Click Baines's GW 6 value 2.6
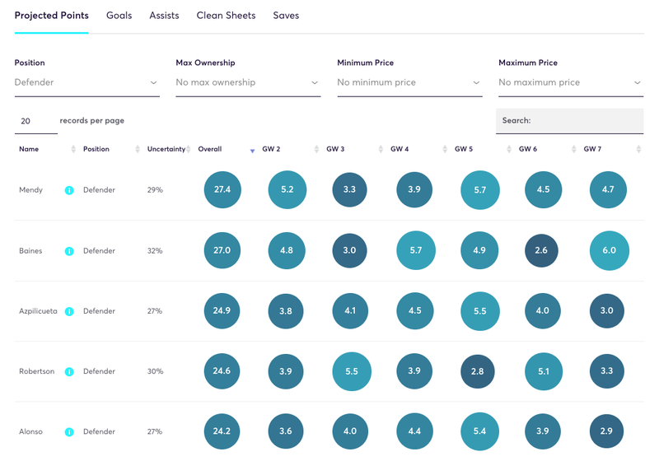This screenshot has width=659, height=461. pyautogui.click(x=541, y=250)
